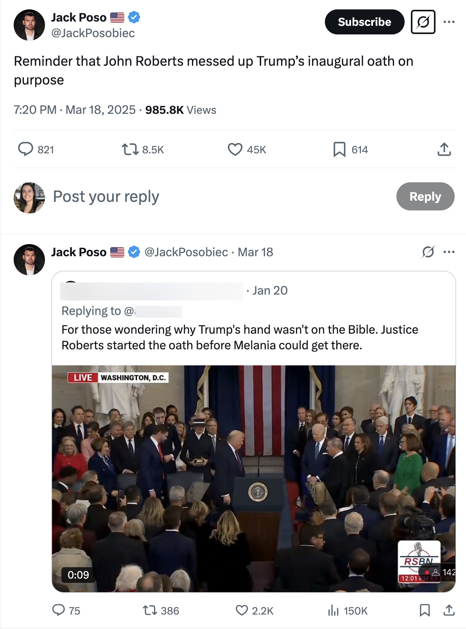Open the @JackPosobiec handle link in header
This screenshot has width=466, height=629.
[93, 33]
